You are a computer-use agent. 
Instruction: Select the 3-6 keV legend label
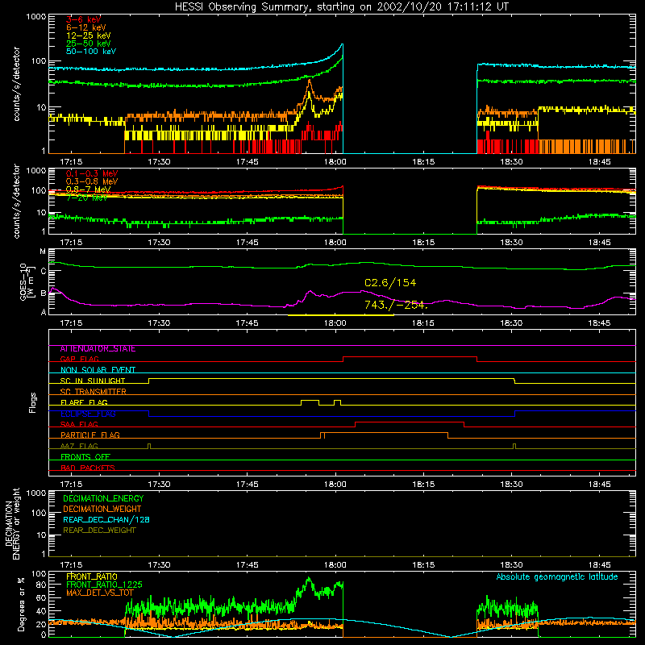click(83, 19)
